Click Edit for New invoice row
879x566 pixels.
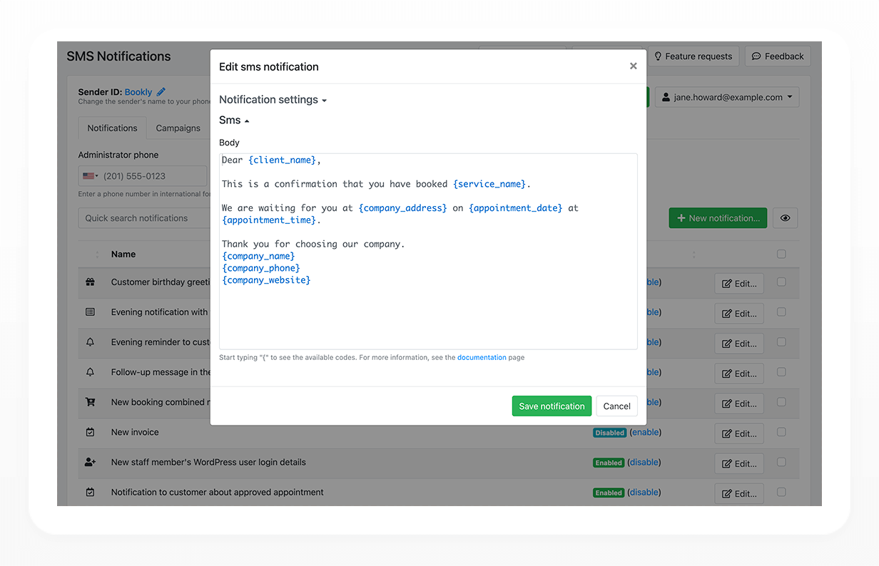[x=739, y=433]
